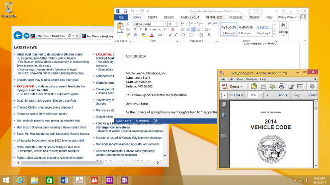Click the Grow Font icon
330x185 pixels.
coord(170,35)
